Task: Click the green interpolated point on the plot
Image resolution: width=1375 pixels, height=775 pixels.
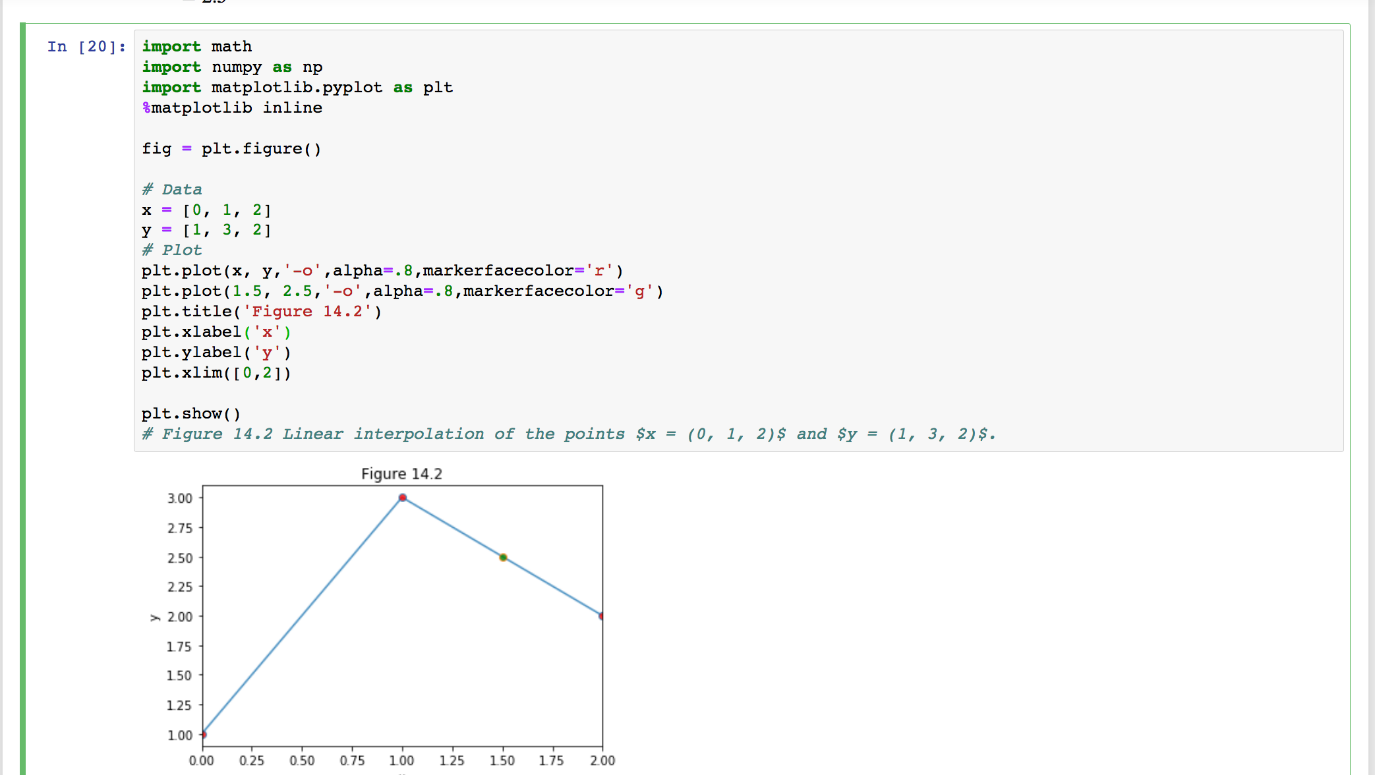Action: [x=503, y=557]
